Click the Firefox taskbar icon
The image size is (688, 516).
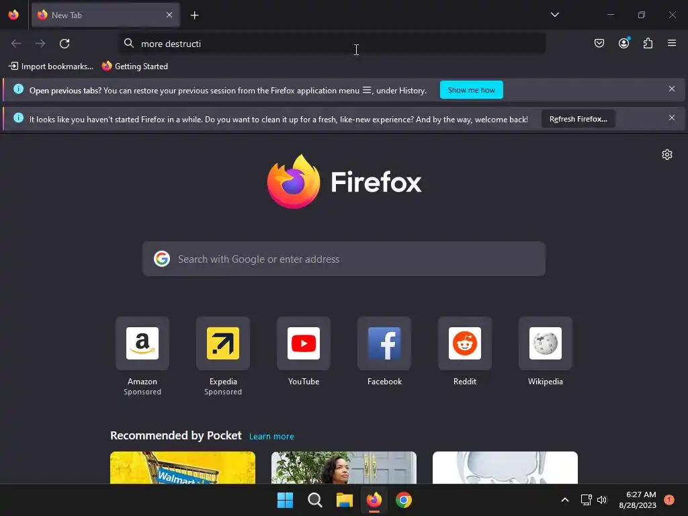pos(374,500)
